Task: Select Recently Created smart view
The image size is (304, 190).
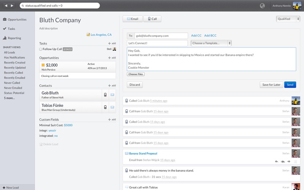Action: [x=14, y=62]
